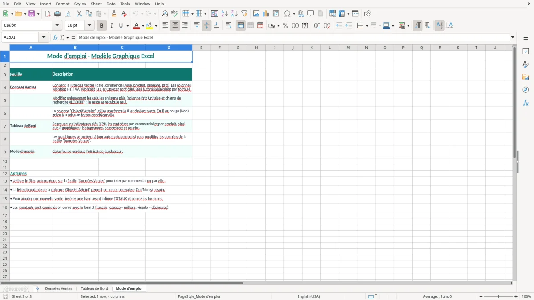Open the Draw Functions shapes icon
This screenshot has height=300, width=534.
368,14
